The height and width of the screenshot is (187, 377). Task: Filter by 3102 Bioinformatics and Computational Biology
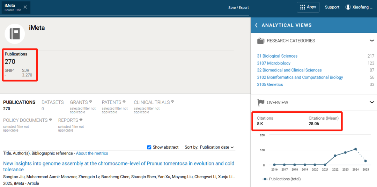300,77
